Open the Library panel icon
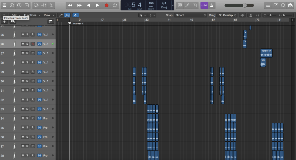 coord(4,5)
